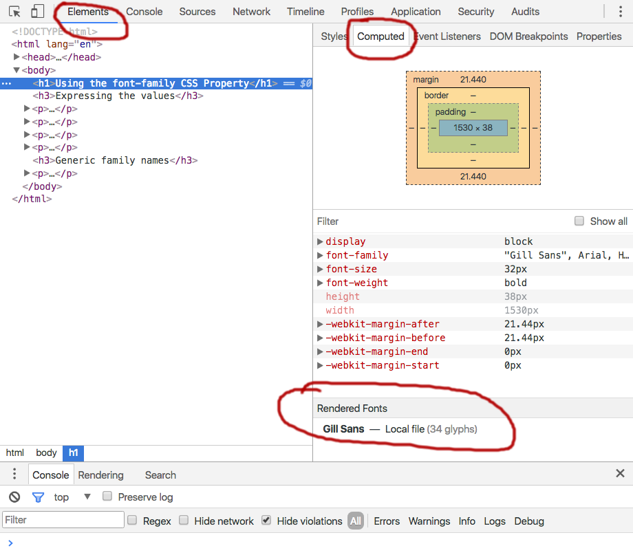The height and width of the screenshot is (555, 633).
Task: Expand -webkit-margin-before property
Action: point(320,338)
